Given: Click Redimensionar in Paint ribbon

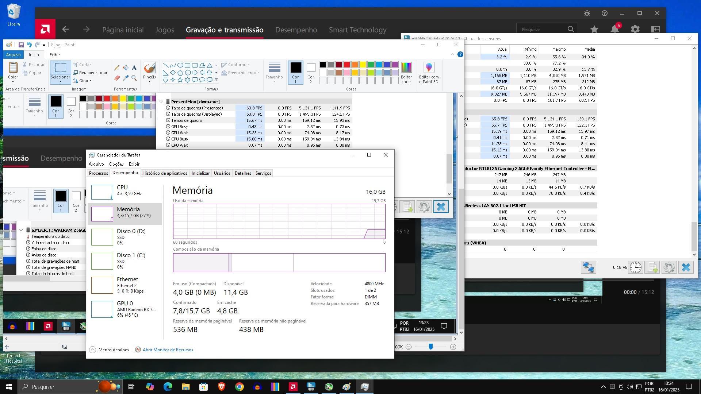Looking at the screenshot, I should (90, 73).
